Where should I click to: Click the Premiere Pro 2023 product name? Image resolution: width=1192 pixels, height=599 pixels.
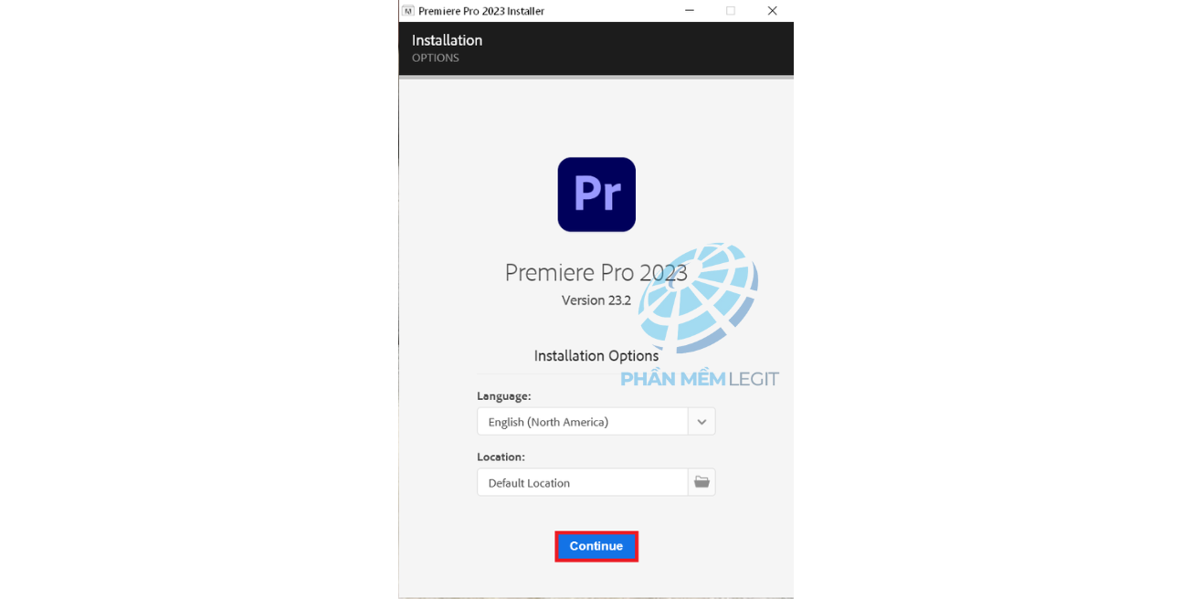tap(596, 272)
